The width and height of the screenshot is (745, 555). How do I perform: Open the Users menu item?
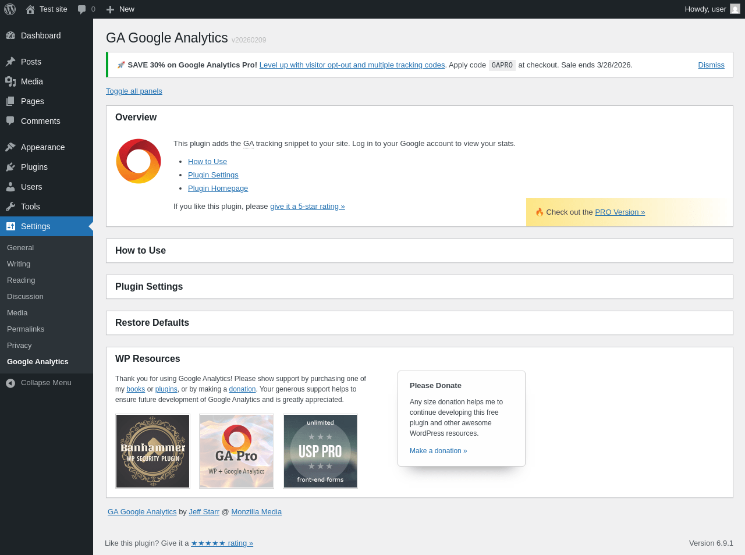pos(31,187)
